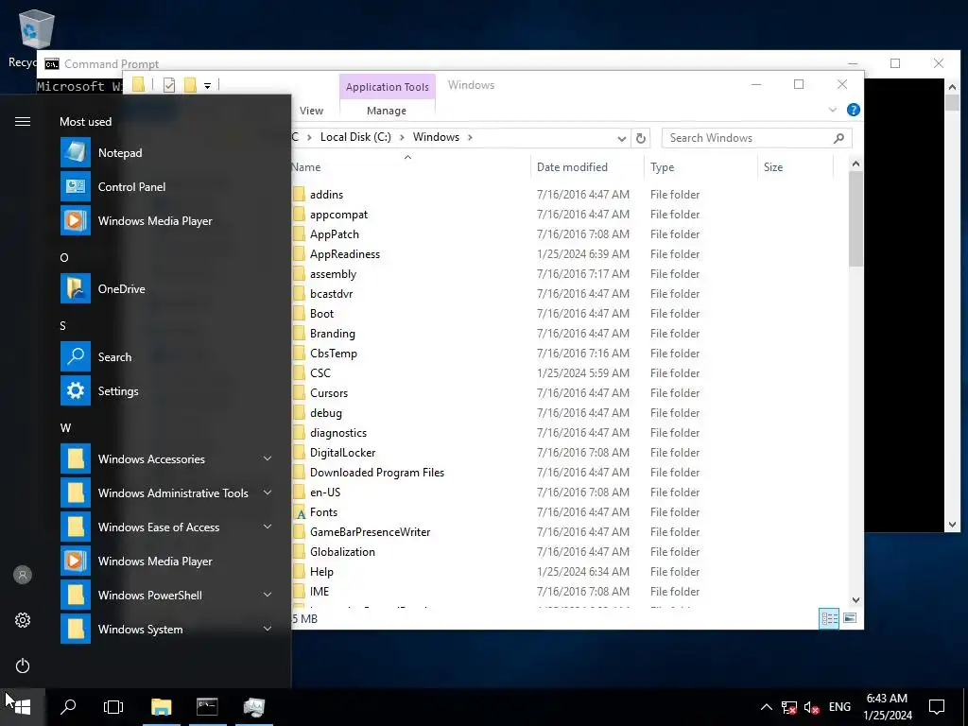Image resolution: width=968 pixels, height=726 pixels.
Task: Select the Application Tools contextual tab
Action: pos(387,87)
